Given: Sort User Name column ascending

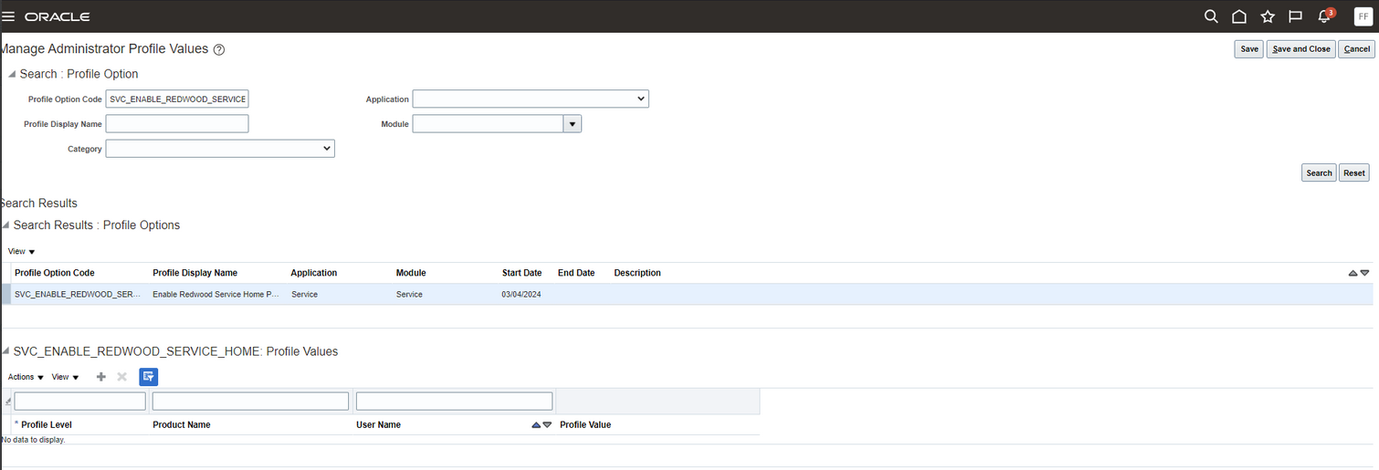Looking at the screenshot, I should click(x=537, y=424).
